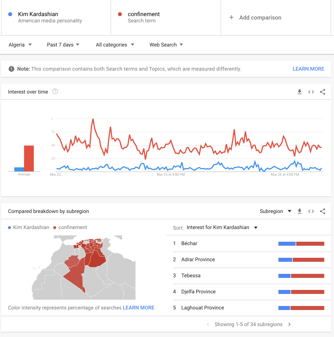Open embed code for Interest over time

pos(311,92)
